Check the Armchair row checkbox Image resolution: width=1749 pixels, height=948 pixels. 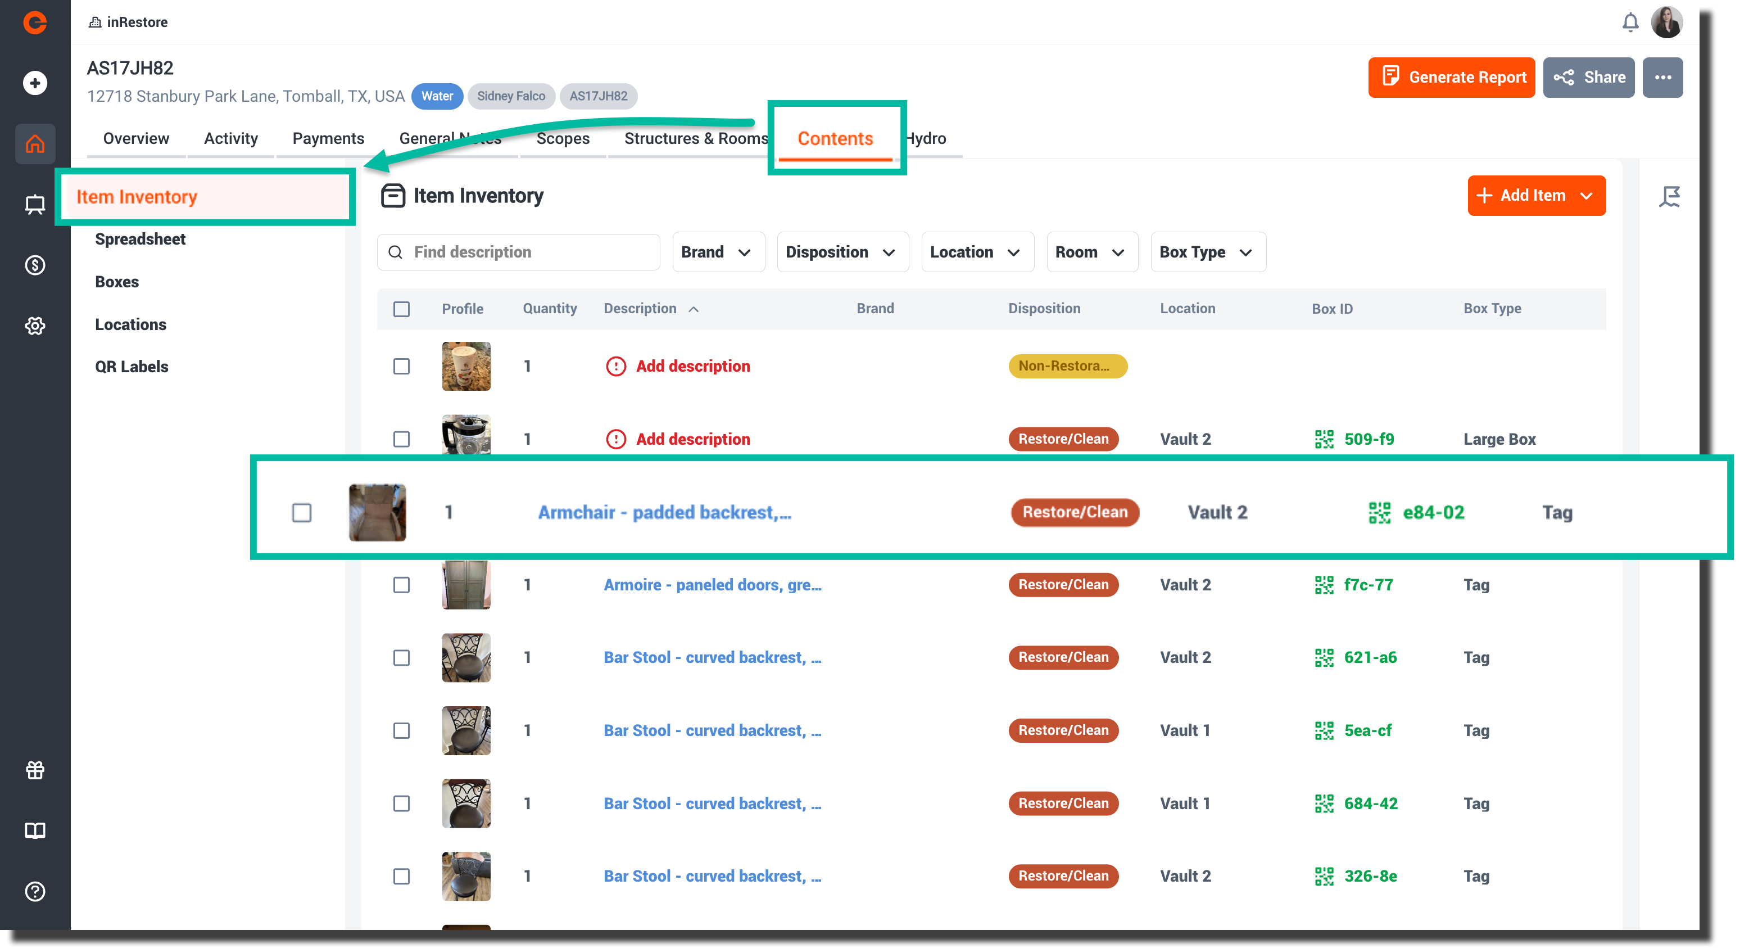pyautogui.click(x=301, y=512)
